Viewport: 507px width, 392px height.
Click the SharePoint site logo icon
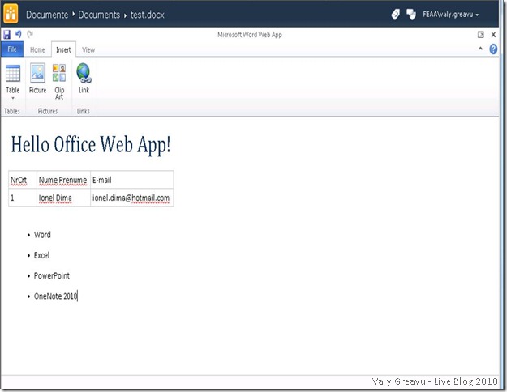tap(11, 14)
